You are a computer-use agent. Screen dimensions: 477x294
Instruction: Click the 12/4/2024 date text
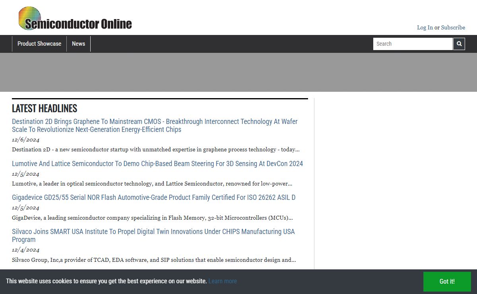point(25,250)
